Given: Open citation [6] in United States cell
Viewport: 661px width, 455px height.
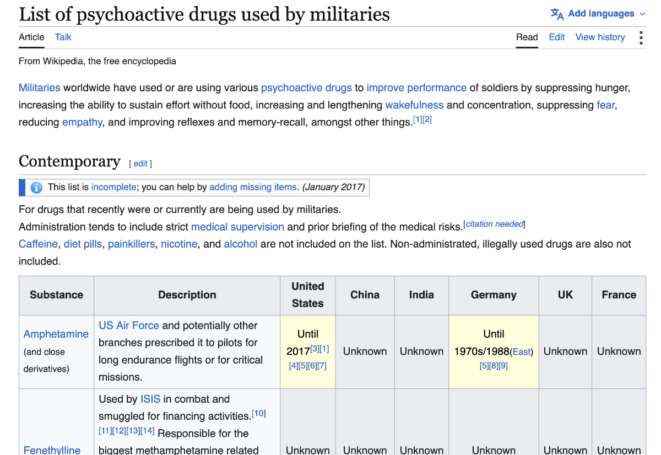Looking at the screenshot, I should coord(312,366).
